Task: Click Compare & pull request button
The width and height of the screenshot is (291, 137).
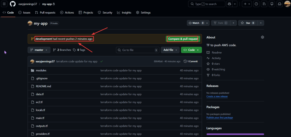Action: [182, 39]
